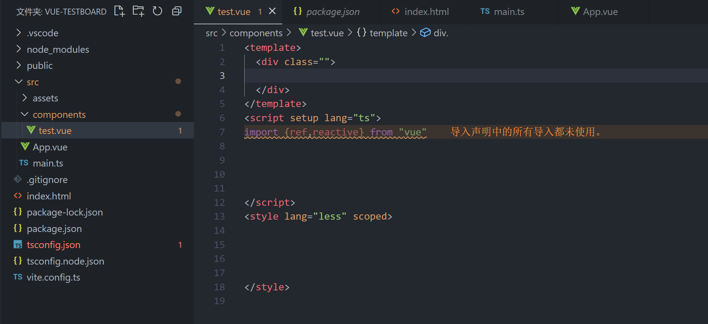The height and width of the screenshot is (324, 708).
Task: Click the closing style tag on line 18
Action: point(267,287)
